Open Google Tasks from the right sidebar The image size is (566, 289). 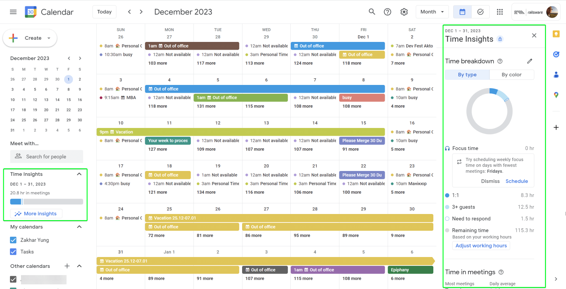(556, 54)
